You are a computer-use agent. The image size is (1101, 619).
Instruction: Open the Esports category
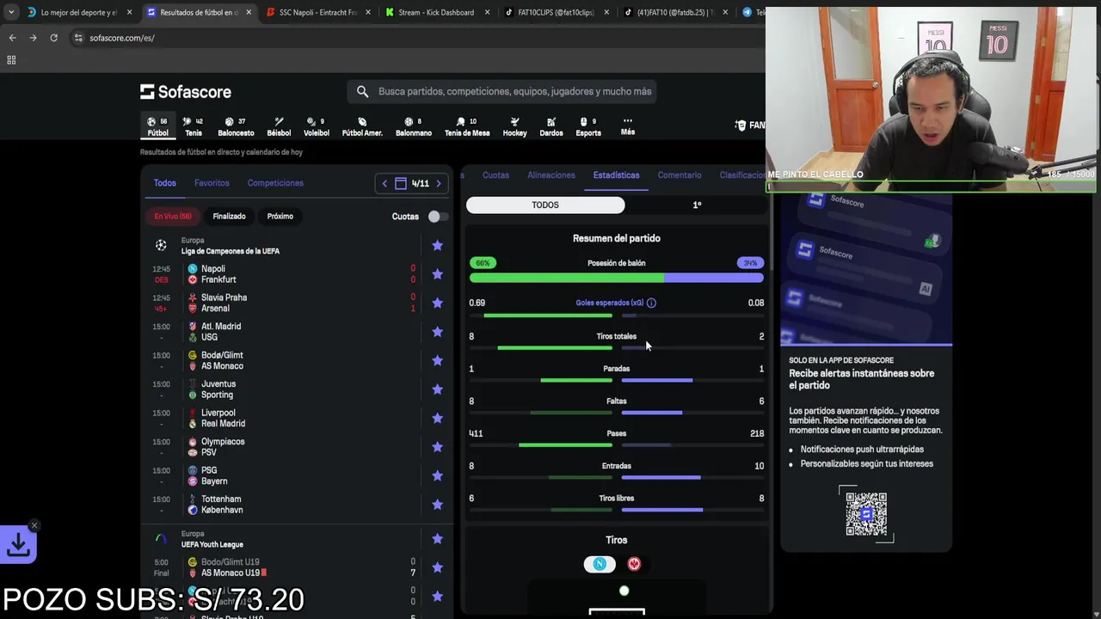point(588,126)
